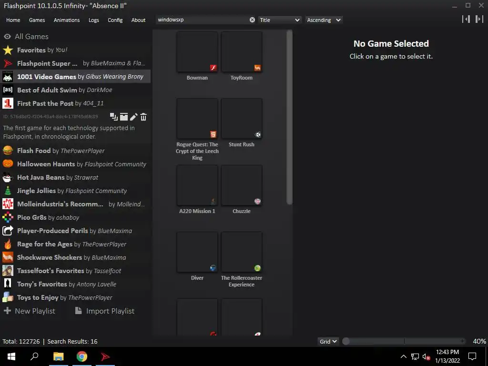Image resolution: width=488 pixels, height=366 pixels.
Task: Open Rage for the Ages playlist
Action: [x=76, y=244]
